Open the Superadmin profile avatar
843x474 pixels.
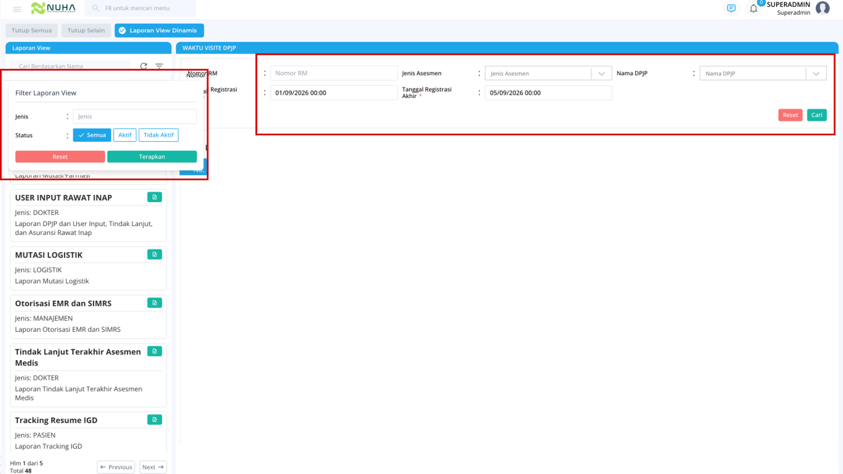tap(822, 8)
